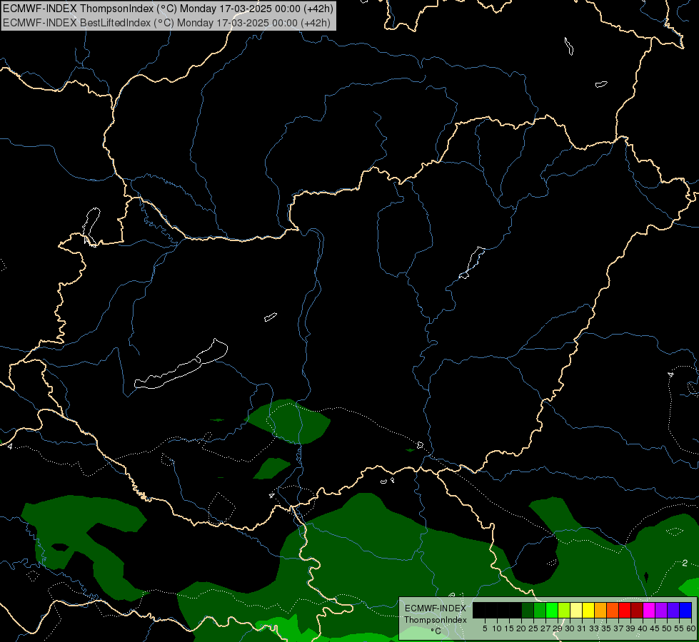Pick the medium green 25–27 legend swatch
The width and height of the screenshot is (699, 642).
[540, 610]
